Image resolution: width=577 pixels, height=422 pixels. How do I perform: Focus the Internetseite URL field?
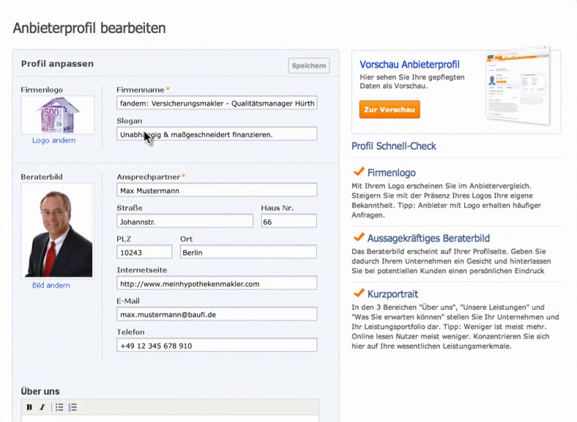tap(217, 284)
